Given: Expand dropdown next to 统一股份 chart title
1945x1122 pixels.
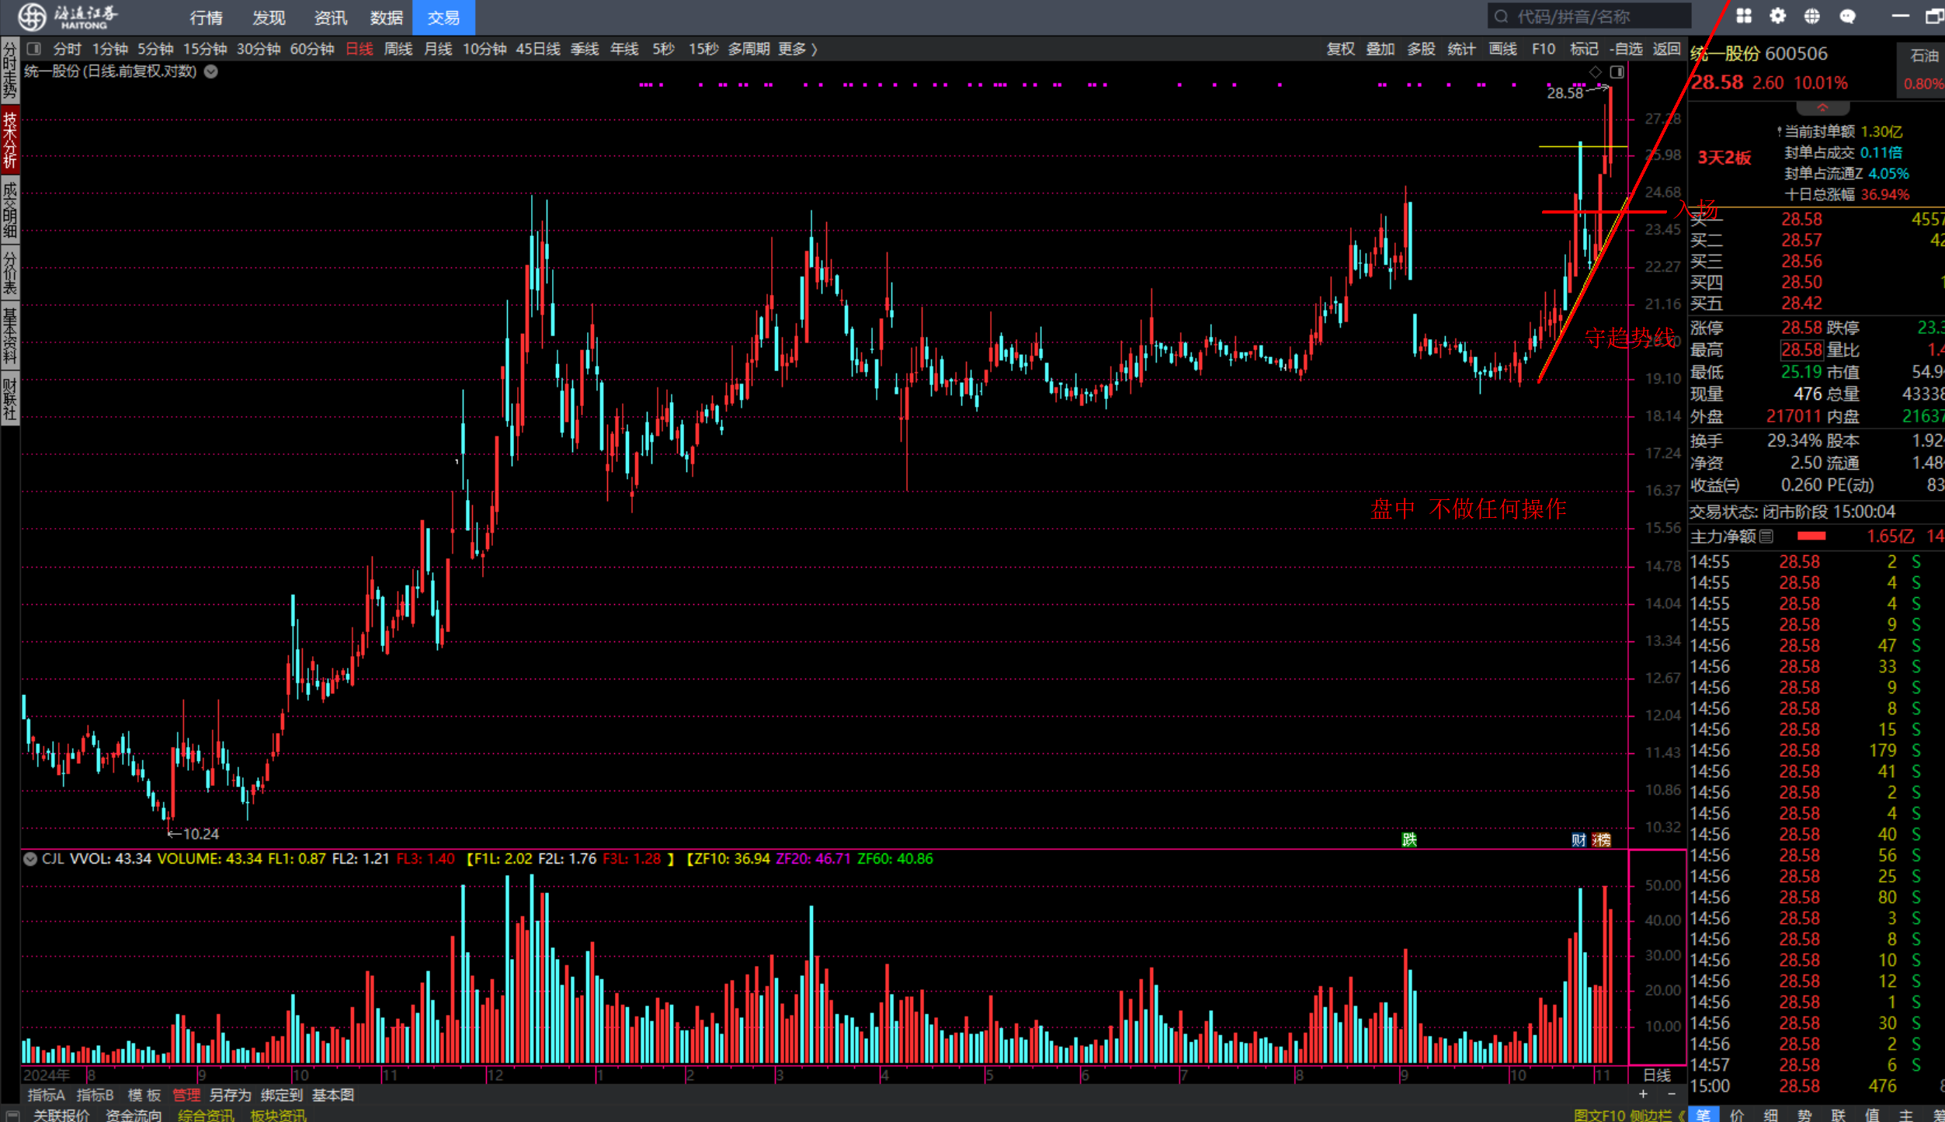Looking at the screenshot, I should point(210,71).
